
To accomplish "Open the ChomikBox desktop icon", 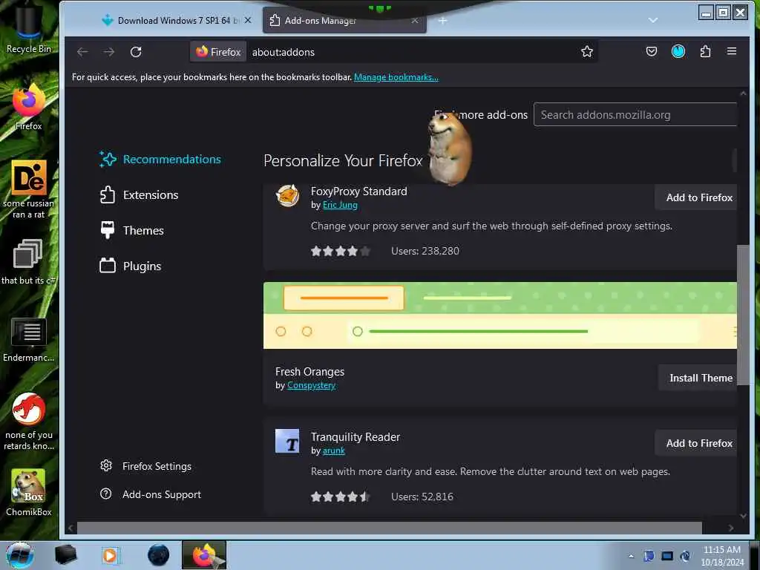I will click(28, 492).
